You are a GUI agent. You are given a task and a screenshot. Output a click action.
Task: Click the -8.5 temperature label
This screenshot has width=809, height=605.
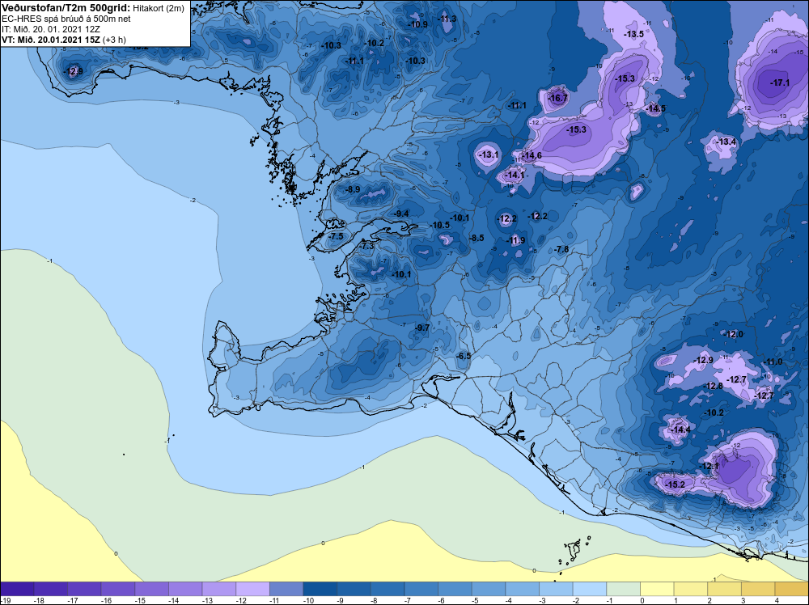pyautogui.click(x=477, y=238)
